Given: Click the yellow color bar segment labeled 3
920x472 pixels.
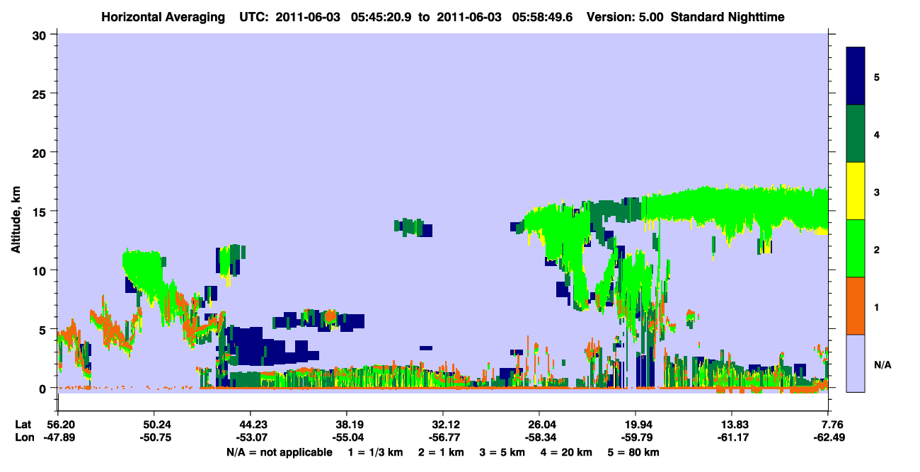Looking at the screenshot, I should click(x=856, y=191).
